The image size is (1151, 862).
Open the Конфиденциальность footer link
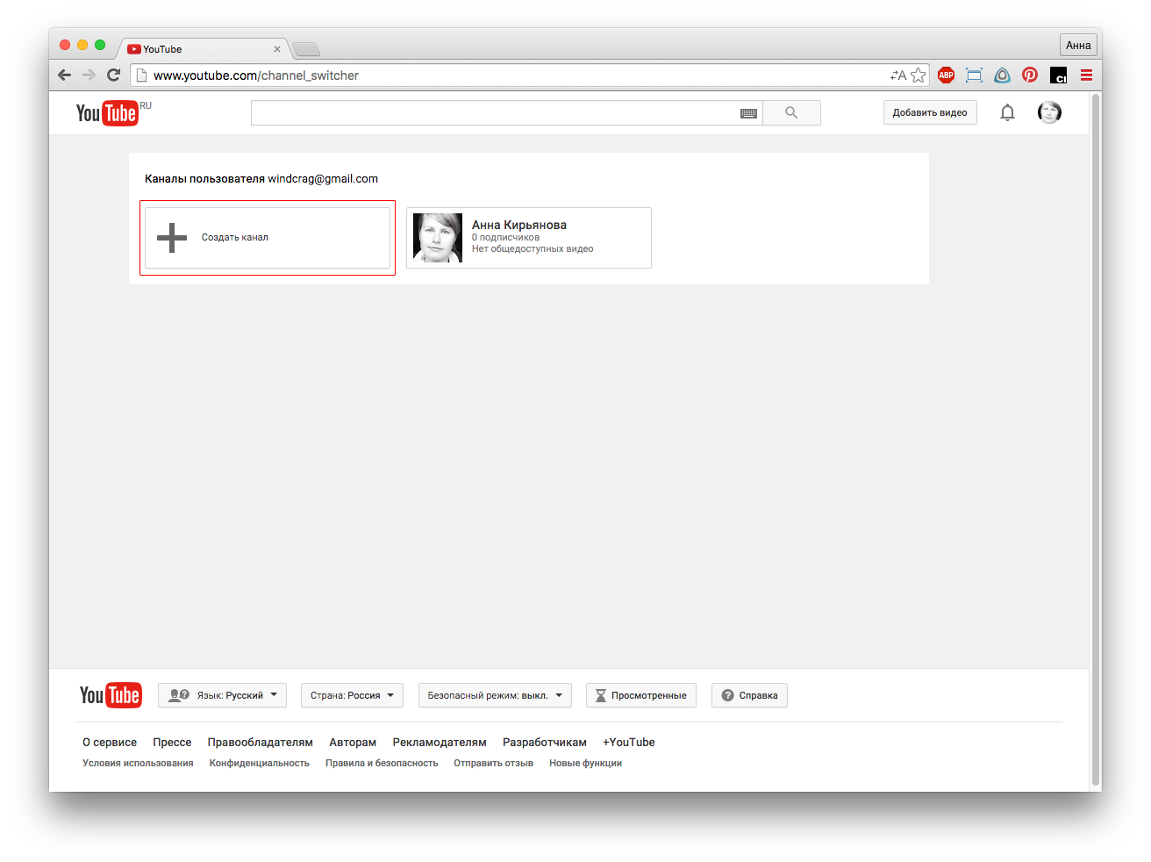[259, 764]
